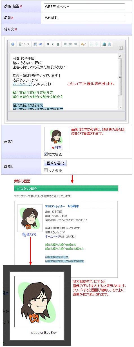Align text left in the editor
The image size is (134, 347).
65,44
